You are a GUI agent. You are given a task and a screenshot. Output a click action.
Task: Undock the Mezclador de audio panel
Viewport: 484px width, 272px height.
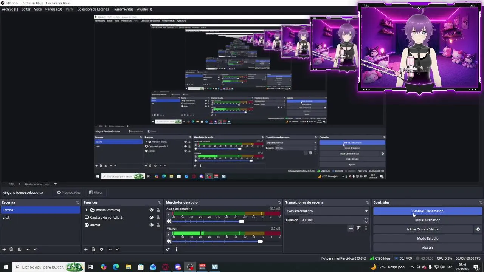(279, 202)
